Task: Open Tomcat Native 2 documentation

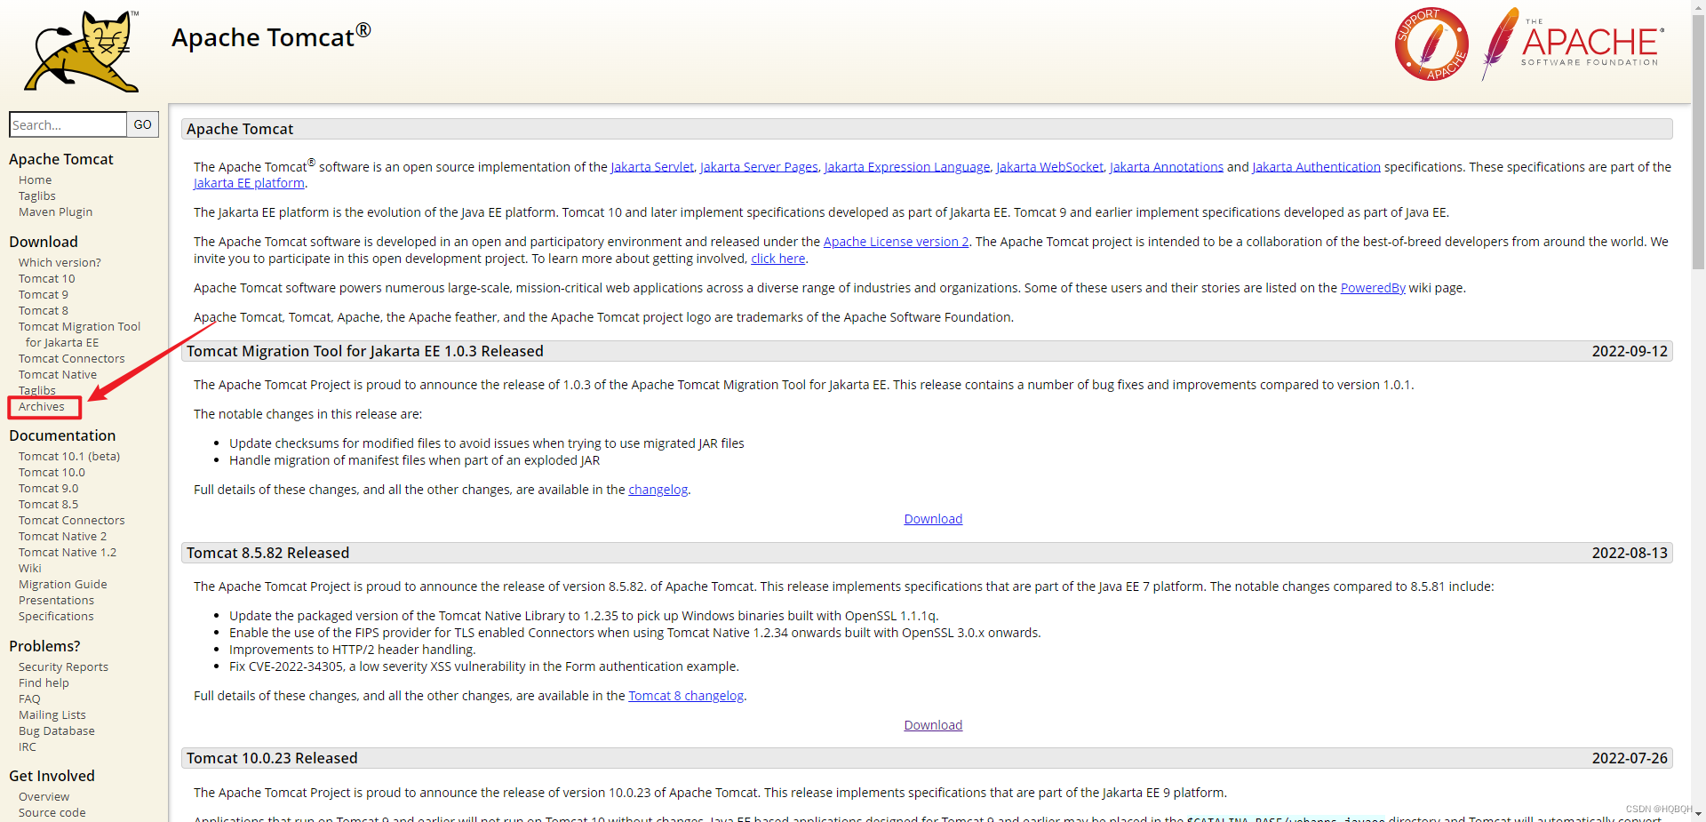Action: point(62,536)
